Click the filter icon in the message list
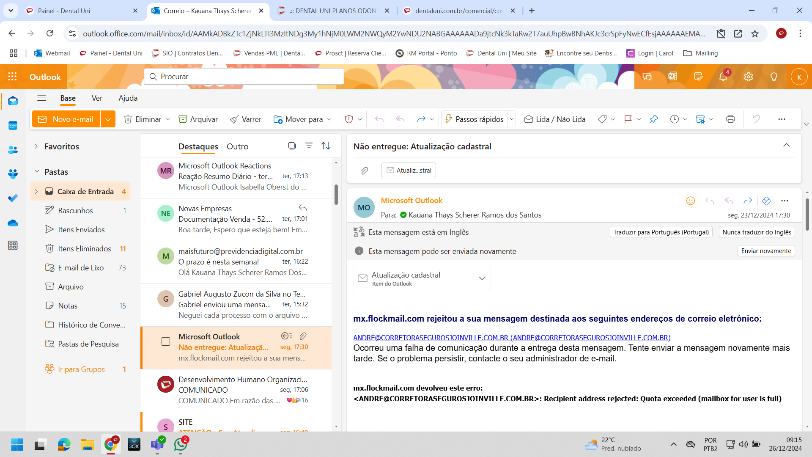Viewport: 812px width, 457px height. tap(309, 146)
